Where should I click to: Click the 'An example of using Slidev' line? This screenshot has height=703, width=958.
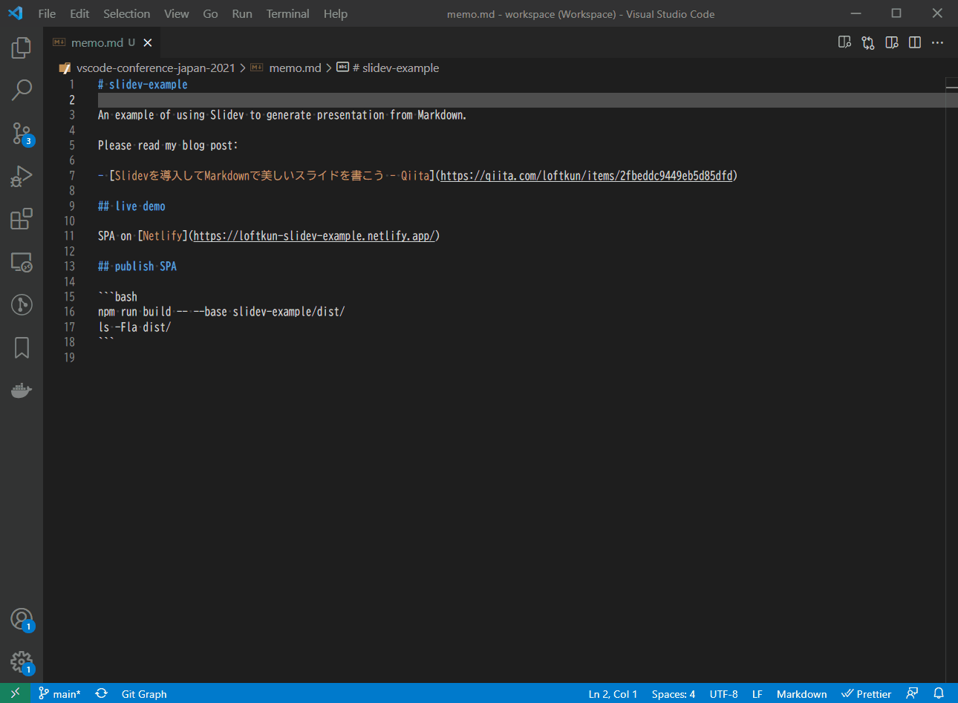tap(282, 115)
